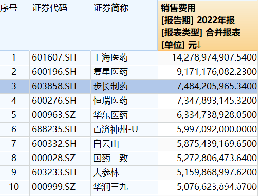The width and height of the screenshot is (261, 196).
Task: Sort by the 销售费用 column header
Action: click(x=208, y=26)
